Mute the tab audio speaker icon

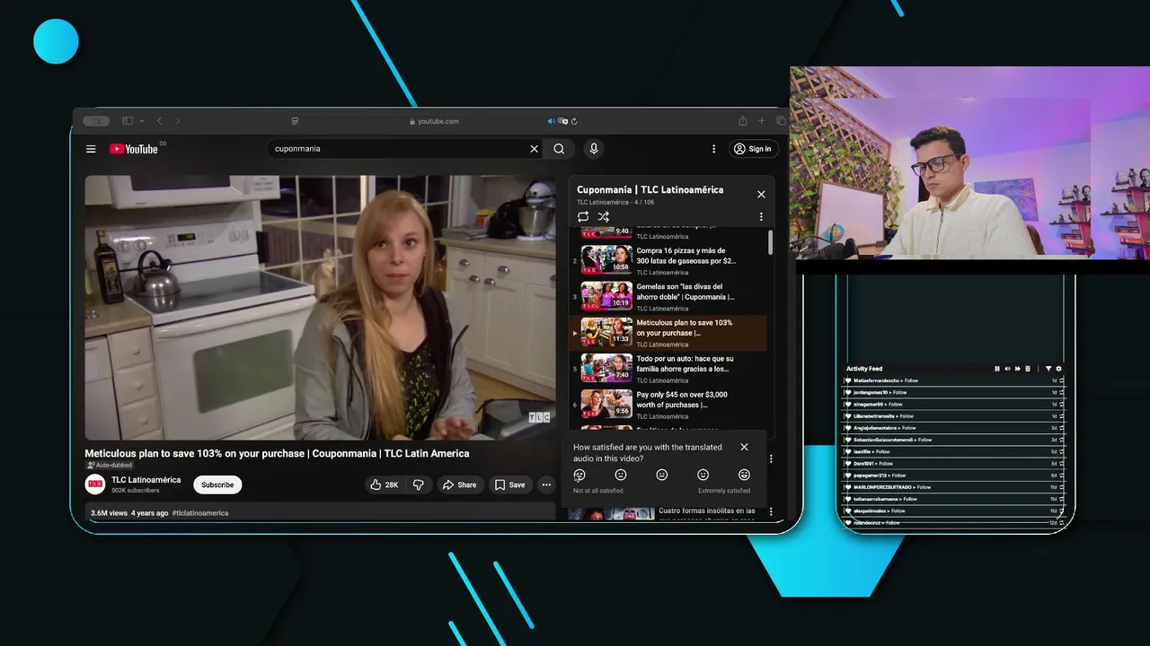coord(551,121)
